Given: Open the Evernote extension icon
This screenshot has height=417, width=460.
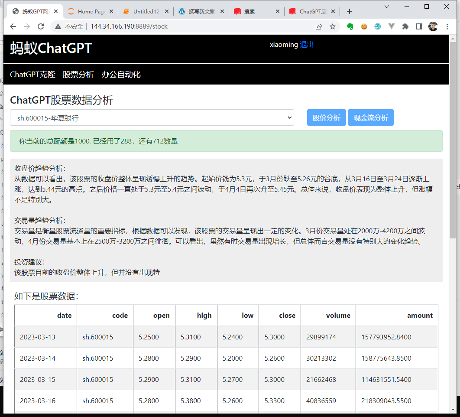Looking at the screenshot, I should 350,26.
